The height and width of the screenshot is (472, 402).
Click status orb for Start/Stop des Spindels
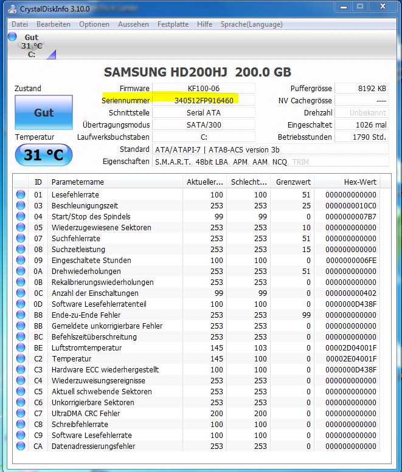(21, 216)
